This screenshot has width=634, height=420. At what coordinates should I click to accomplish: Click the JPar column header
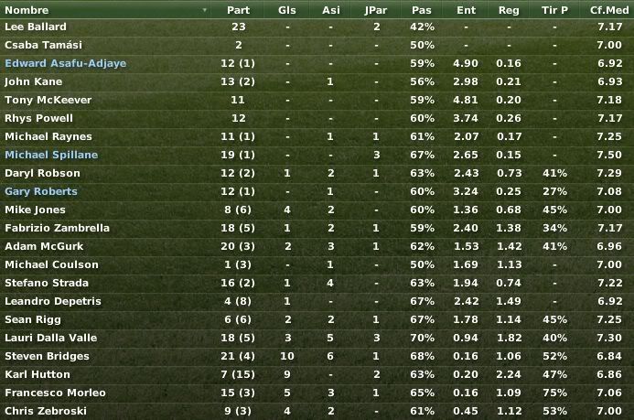[376, 10]
